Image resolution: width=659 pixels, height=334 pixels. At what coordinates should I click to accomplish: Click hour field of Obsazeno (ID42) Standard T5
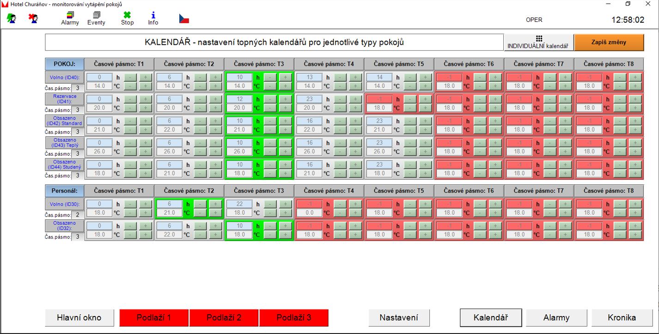click(x=379, y=121)
